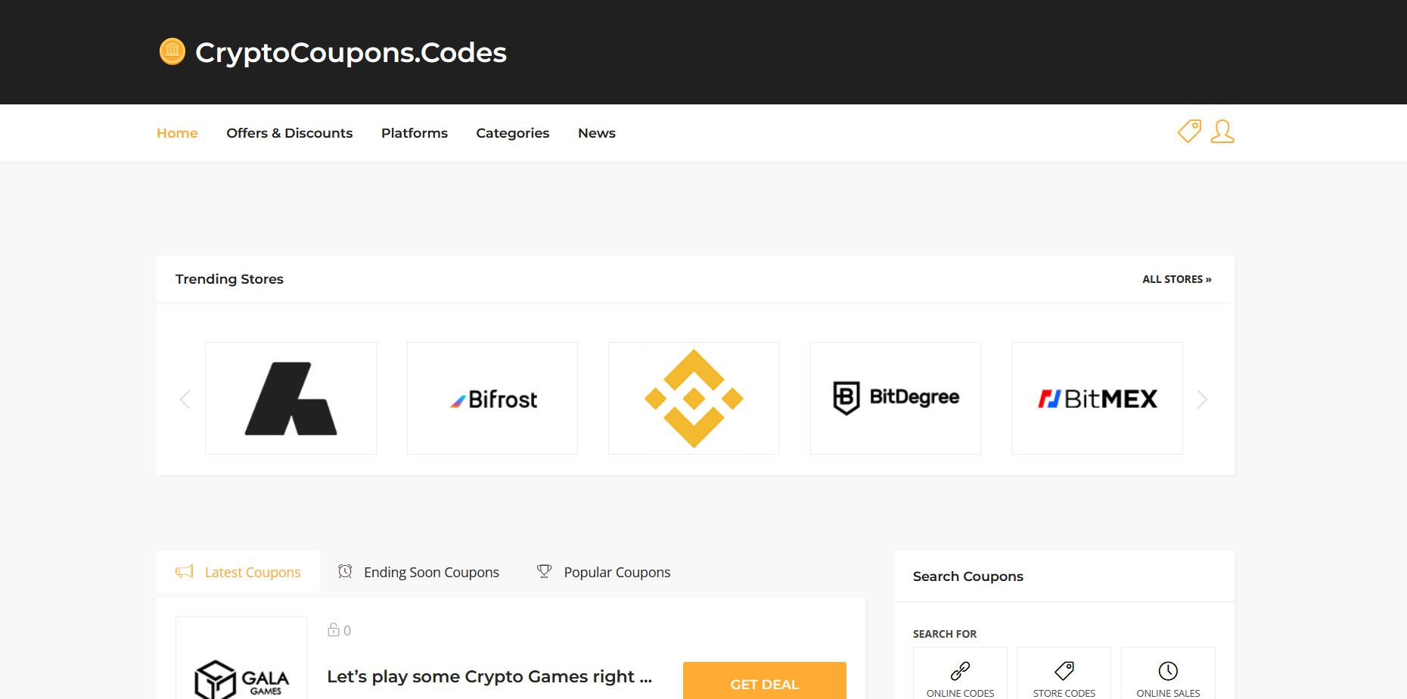Select the Online Sales clock icon
The height and width of the screenshot is (699, 1407).
click(x=1167, y=671)
